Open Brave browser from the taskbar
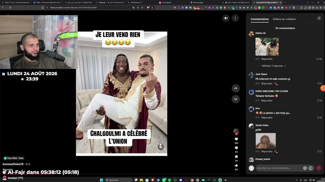Screen dimensions: 325x182 [x=153, y=180]
